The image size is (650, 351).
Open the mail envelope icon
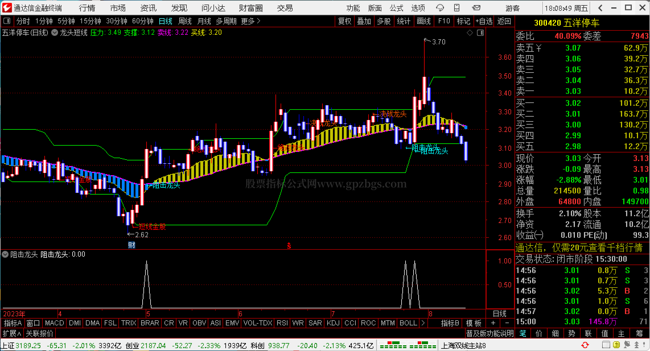pos(476,8)
